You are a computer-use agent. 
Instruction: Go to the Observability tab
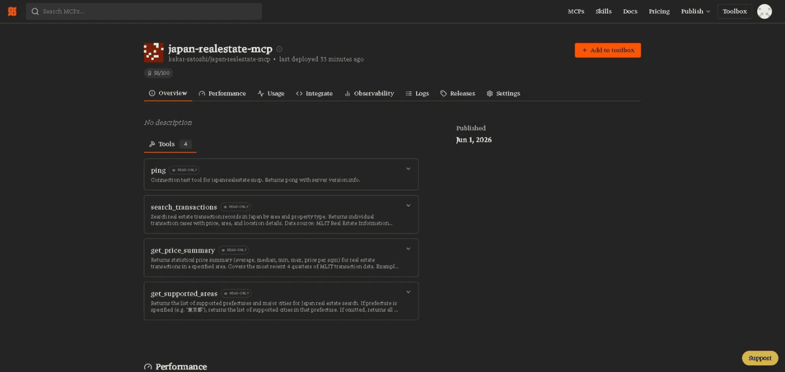point(369,94)
